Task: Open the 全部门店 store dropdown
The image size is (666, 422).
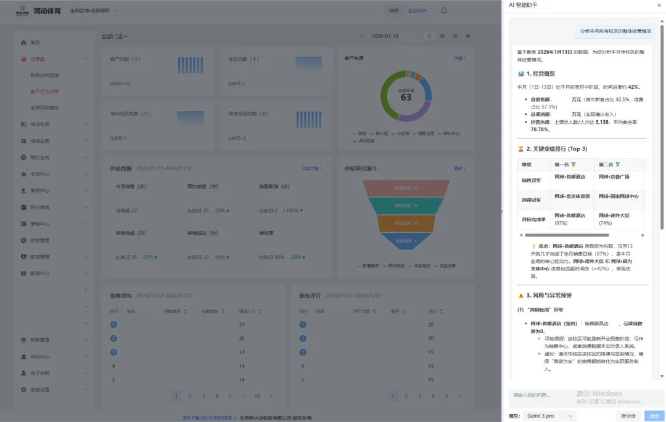Action: click(115, 37)
